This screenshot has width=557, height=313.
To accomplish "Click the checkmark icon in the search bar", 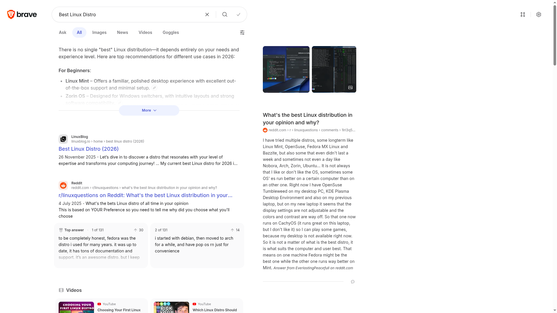I will [238, 14].
